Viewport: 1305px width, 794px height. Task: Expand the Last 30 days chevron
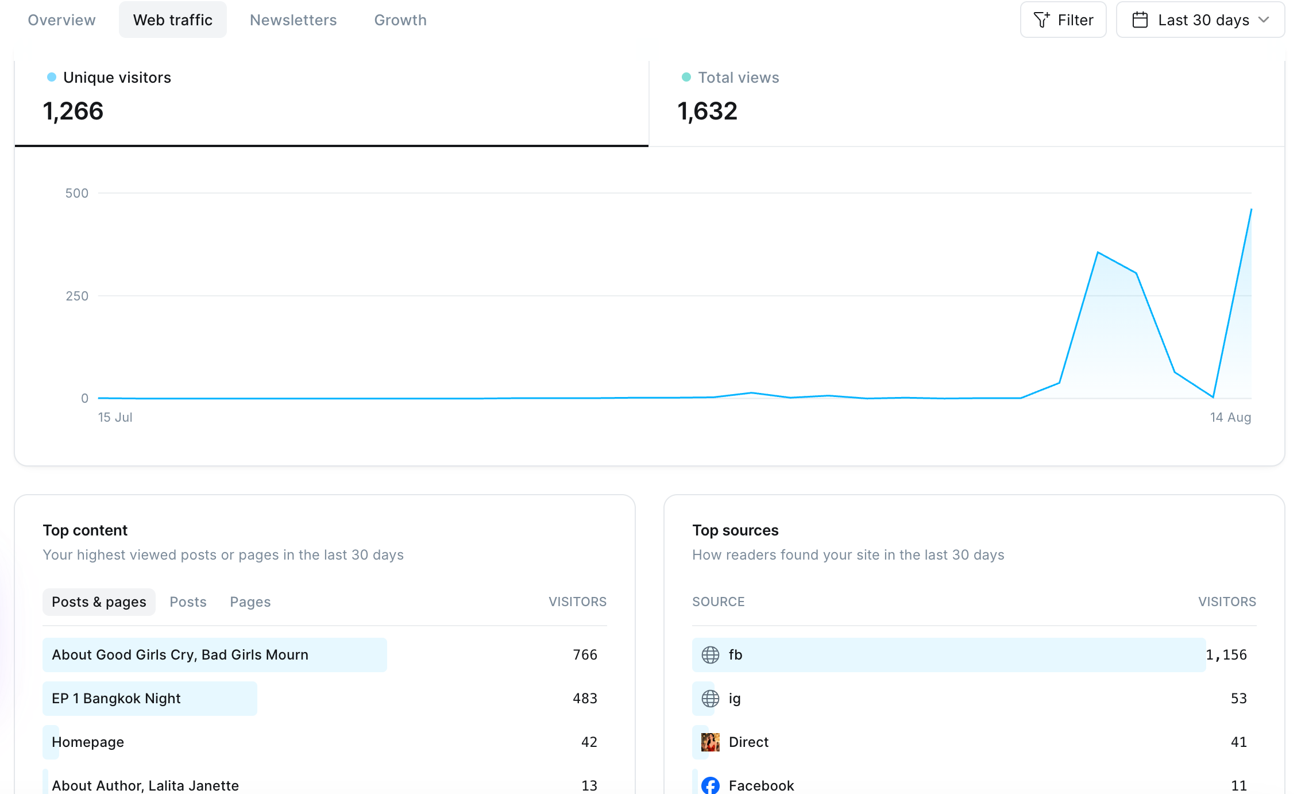point(1264,20)
